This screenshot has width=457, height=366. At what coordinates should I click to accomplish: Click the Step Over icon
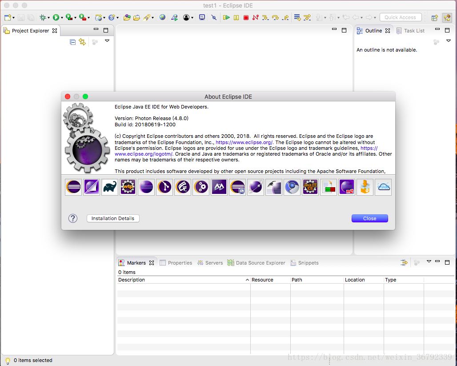tap(275, 17)
